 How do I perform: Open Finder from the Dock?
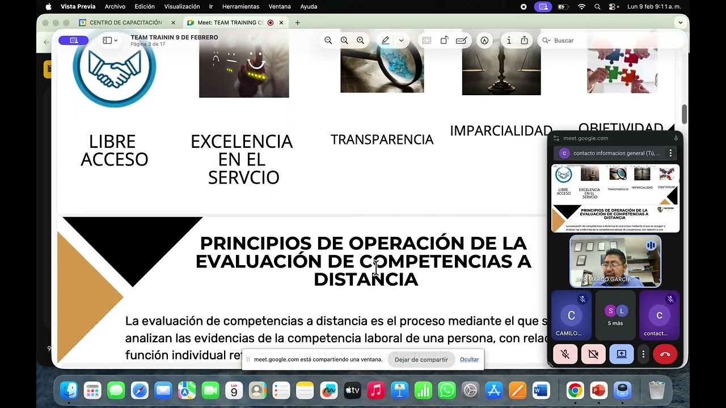point(69,390)
